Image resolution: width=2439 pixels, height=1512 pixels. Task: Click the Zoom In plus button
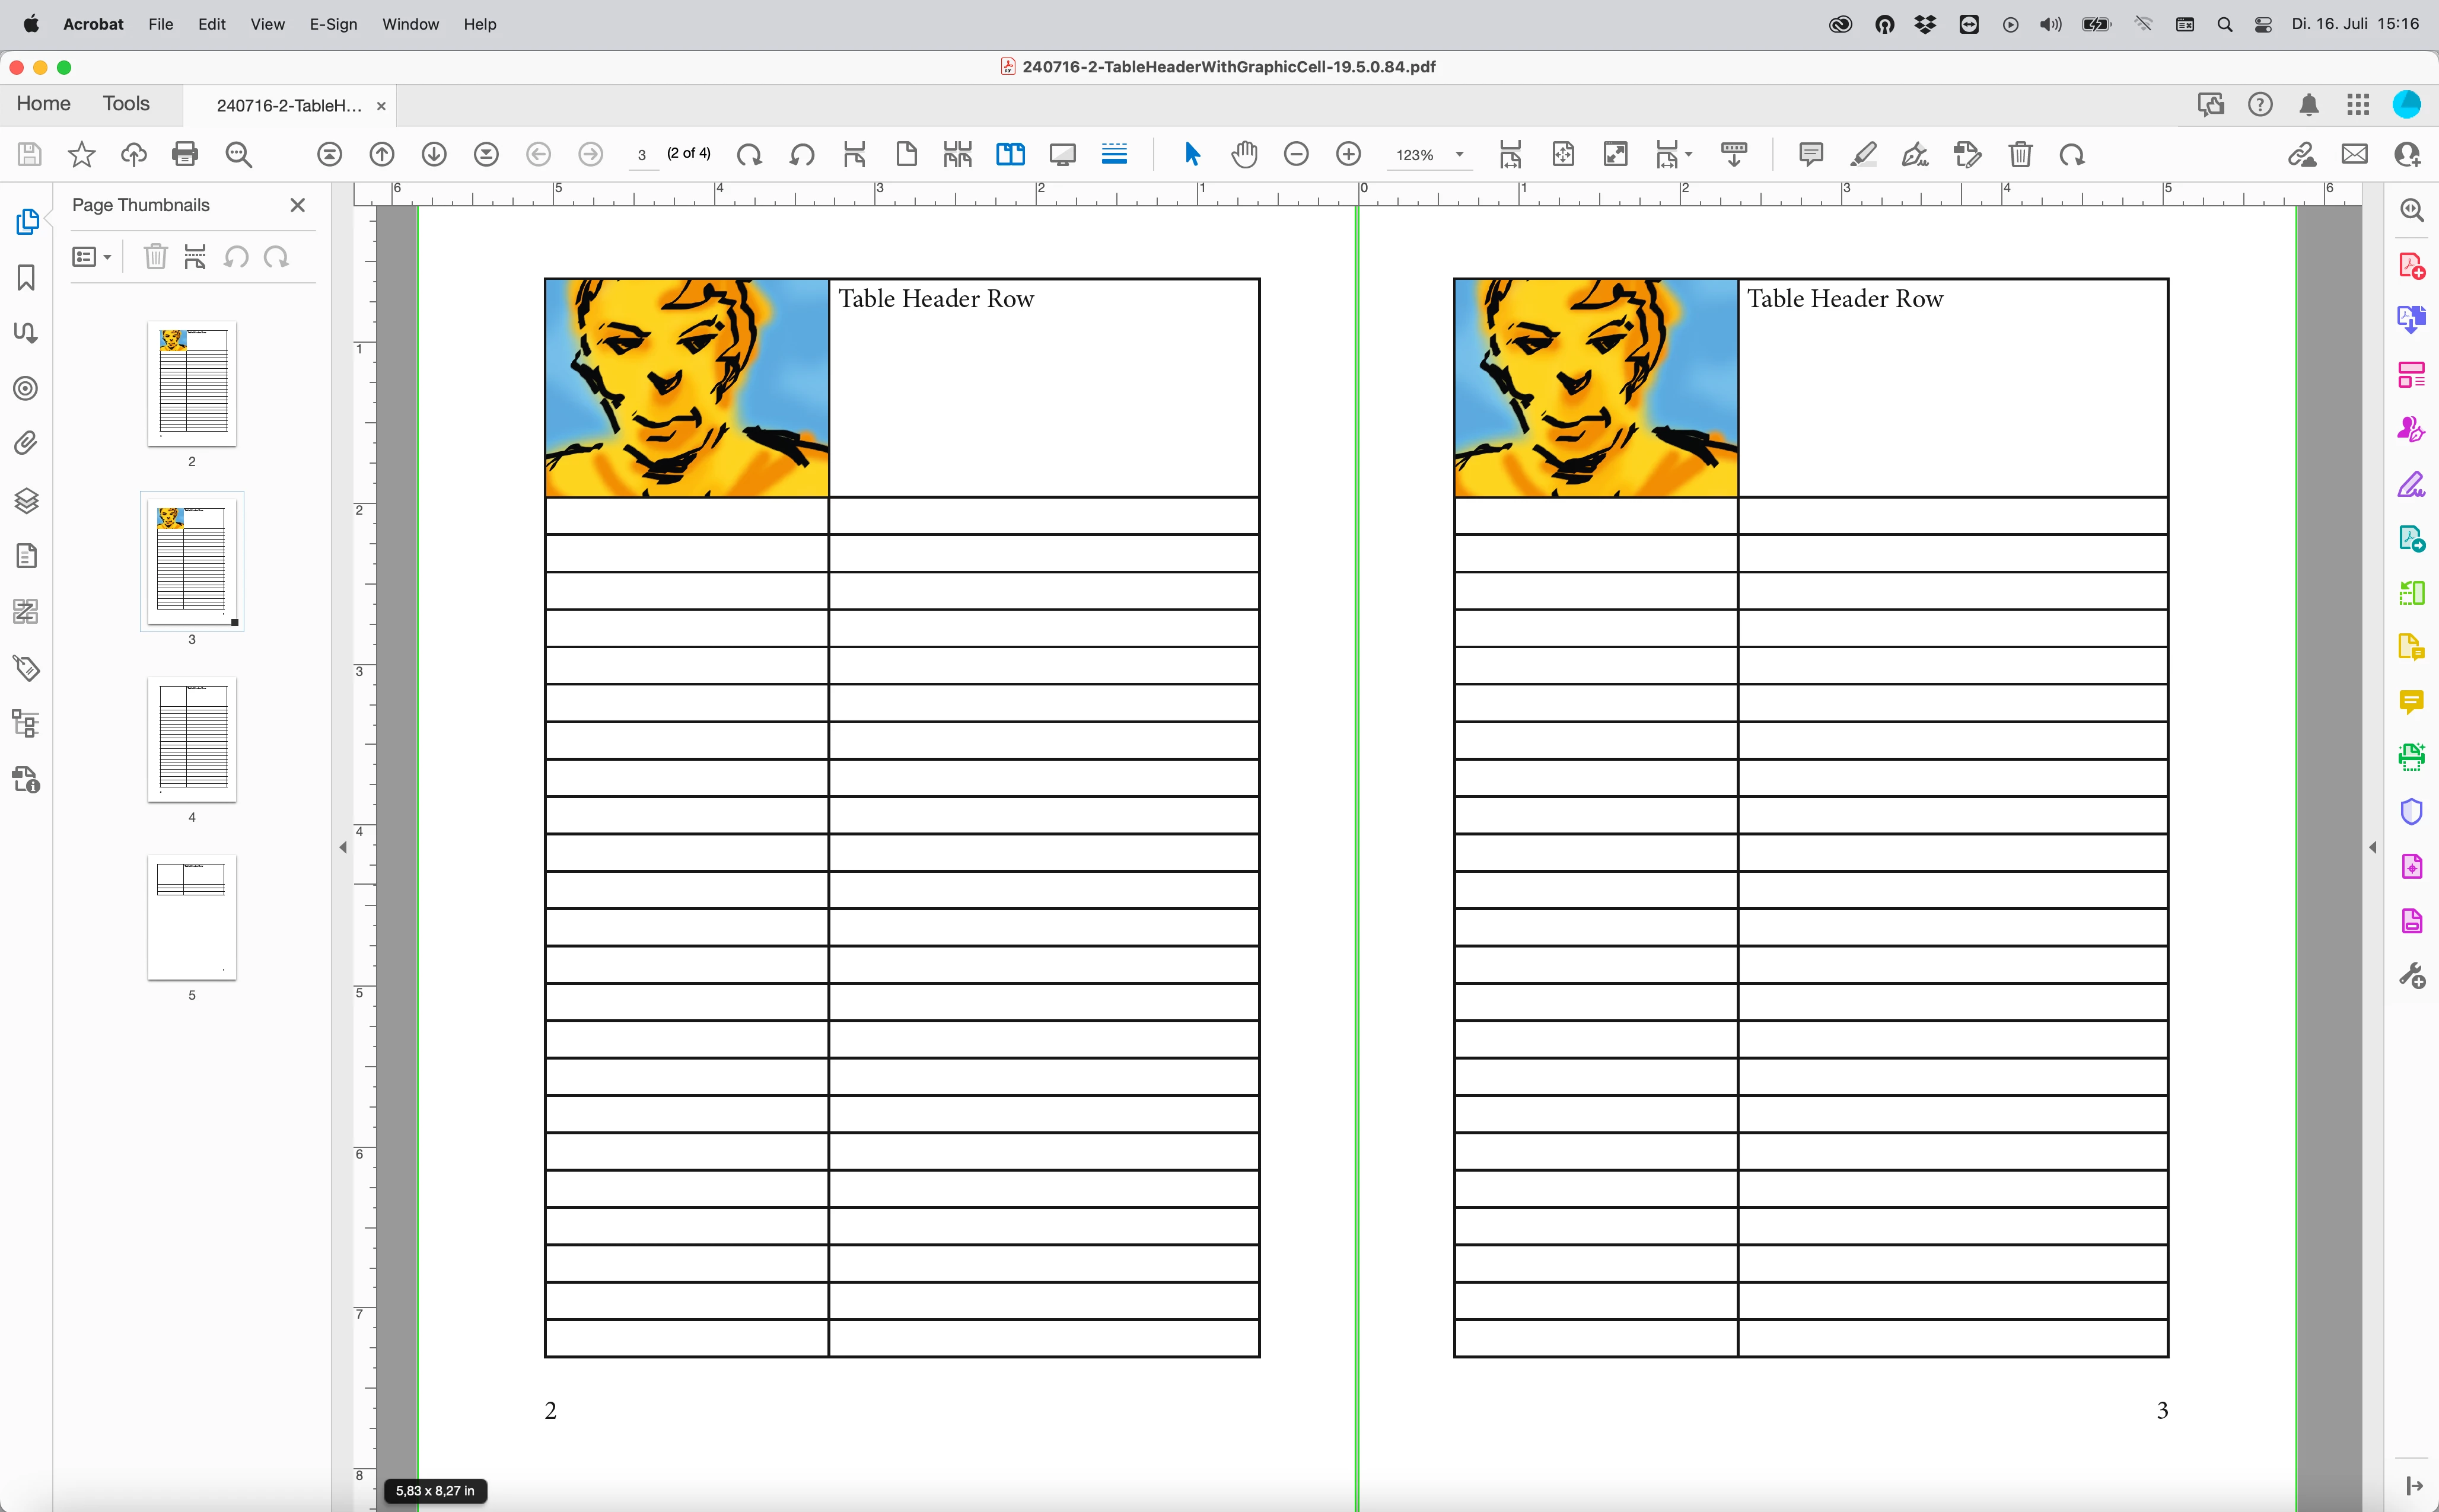pyautogui.click(x=1348, y=154)
